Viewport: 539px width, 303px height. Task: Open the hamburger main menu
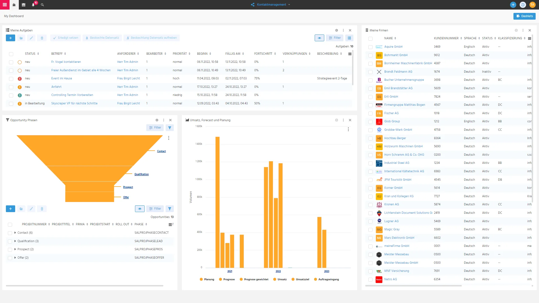pyautogui.click(x=5, y=5)
